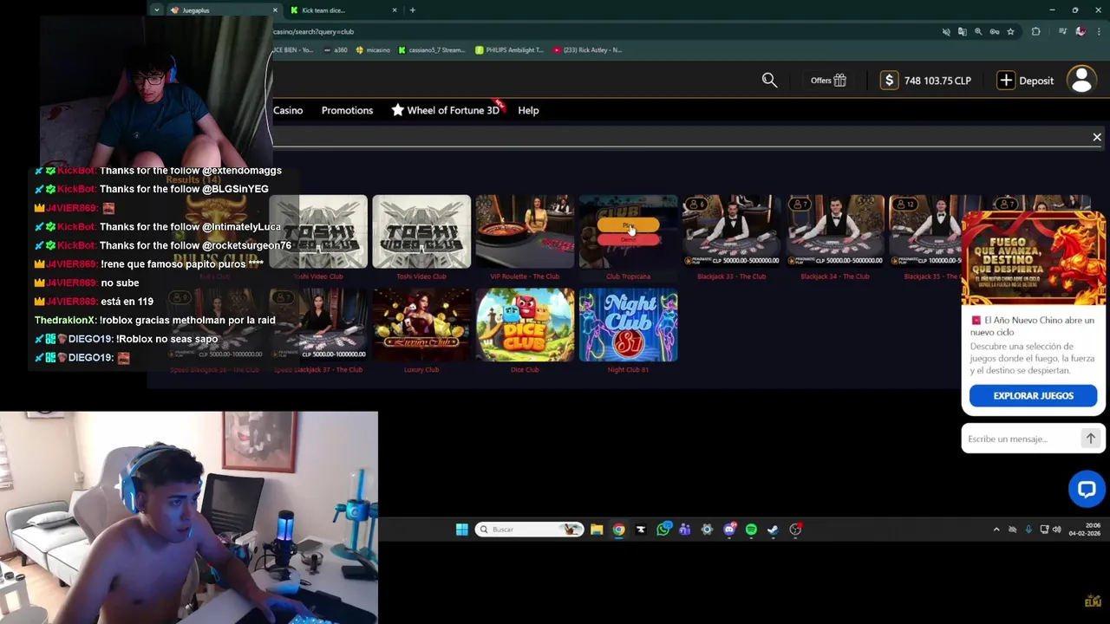1110x624 pixels.
Task: Open the first Toshi Video Club thumbnail
Action: coord(318,231)
